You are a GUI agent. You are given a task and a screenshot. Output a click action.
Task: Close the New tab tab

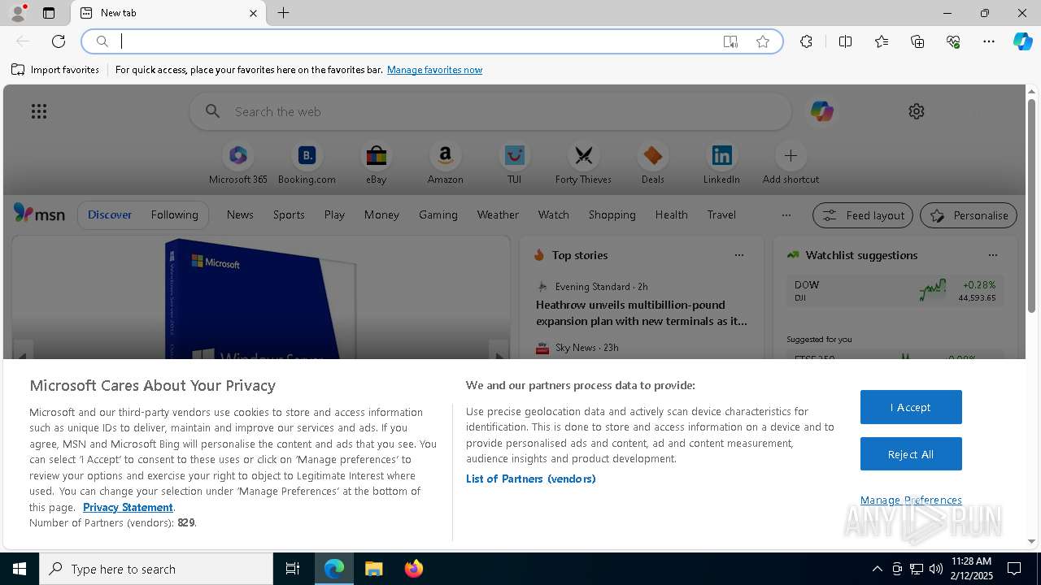point(253,13)
